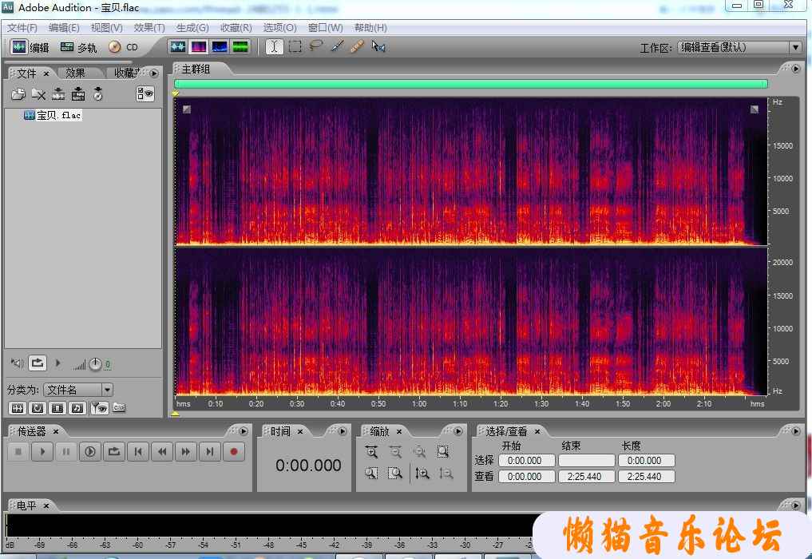Zoom to right edge of selection

coord(396,473)
